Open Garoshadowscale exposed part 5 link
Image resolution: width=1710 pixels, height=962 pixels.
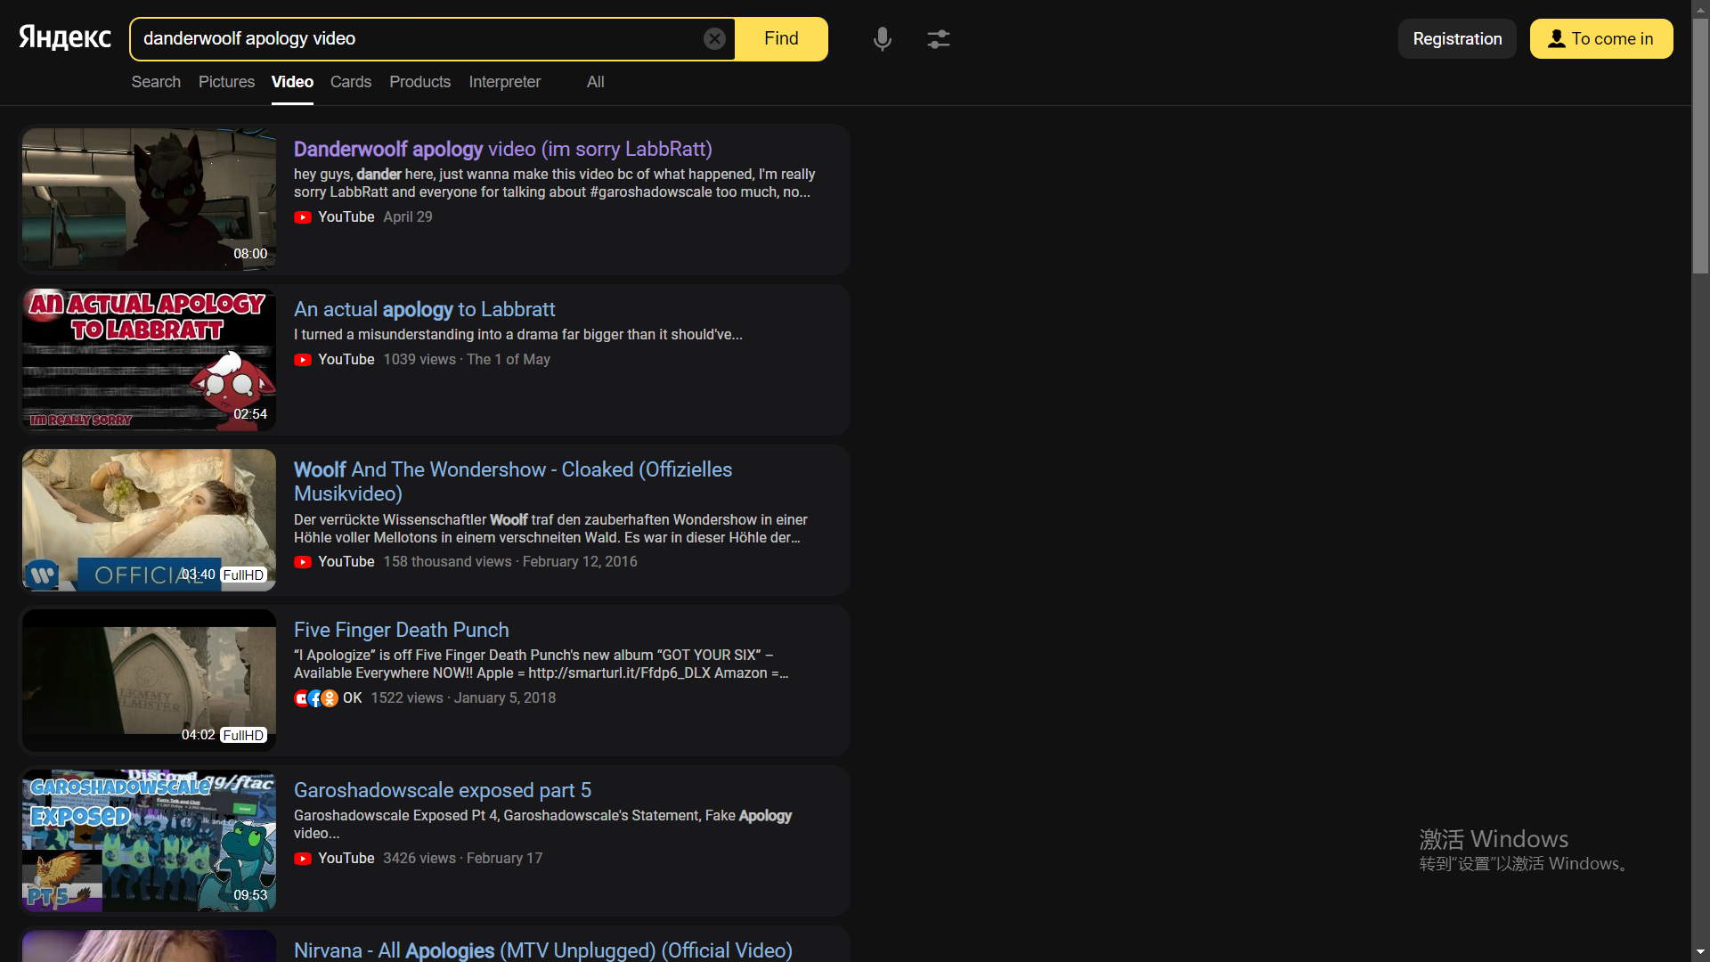442,790
